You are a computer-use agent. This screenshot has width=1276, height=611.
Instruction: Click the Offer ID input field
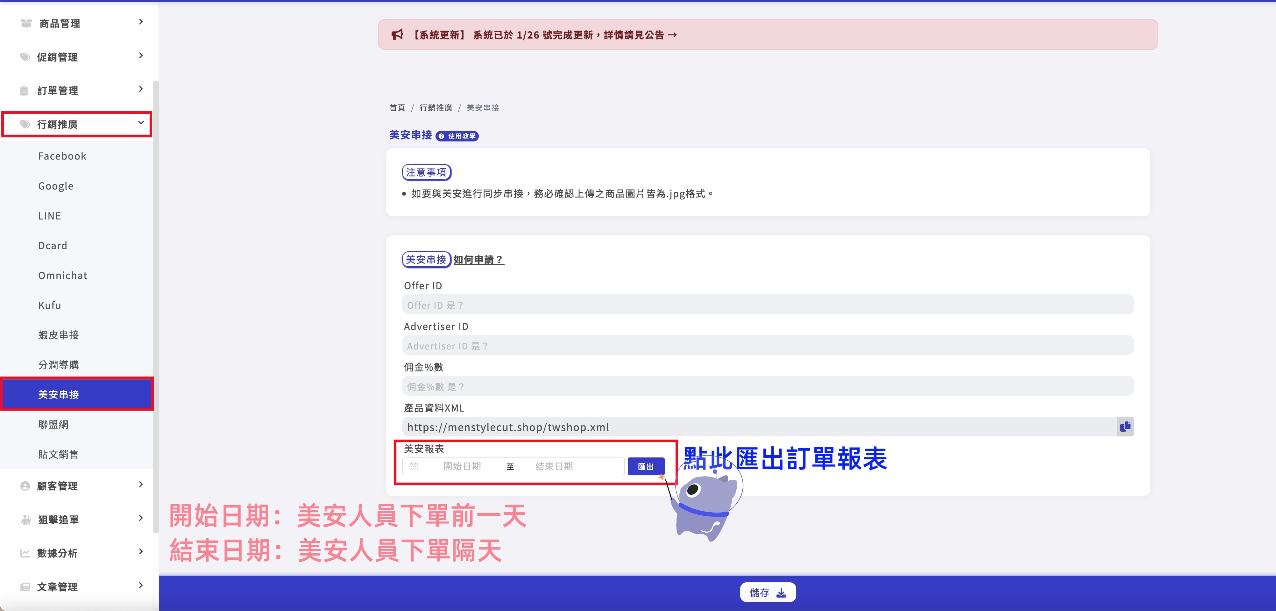pos(768,305)
